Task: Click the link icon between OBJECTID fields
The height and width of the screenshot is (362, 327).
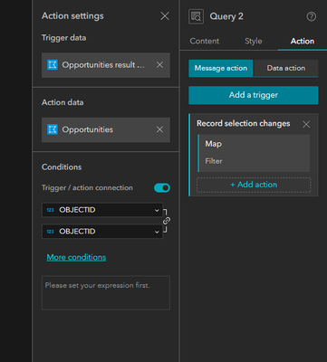Action: [167, 221]
